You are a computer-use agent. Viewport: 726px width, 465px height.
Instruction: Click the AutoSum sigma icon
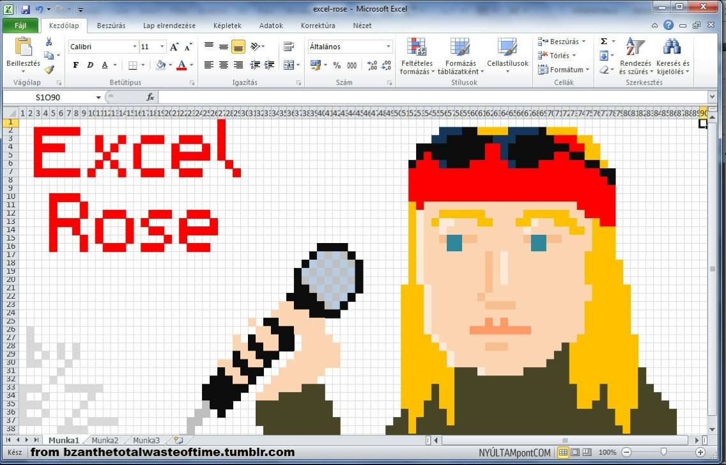tap(604, 42)
